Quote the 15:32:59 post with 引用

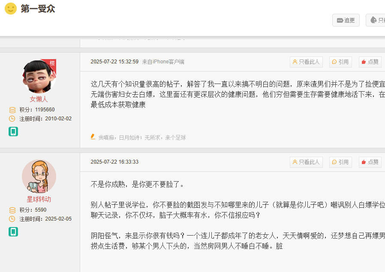click(340, 62)
